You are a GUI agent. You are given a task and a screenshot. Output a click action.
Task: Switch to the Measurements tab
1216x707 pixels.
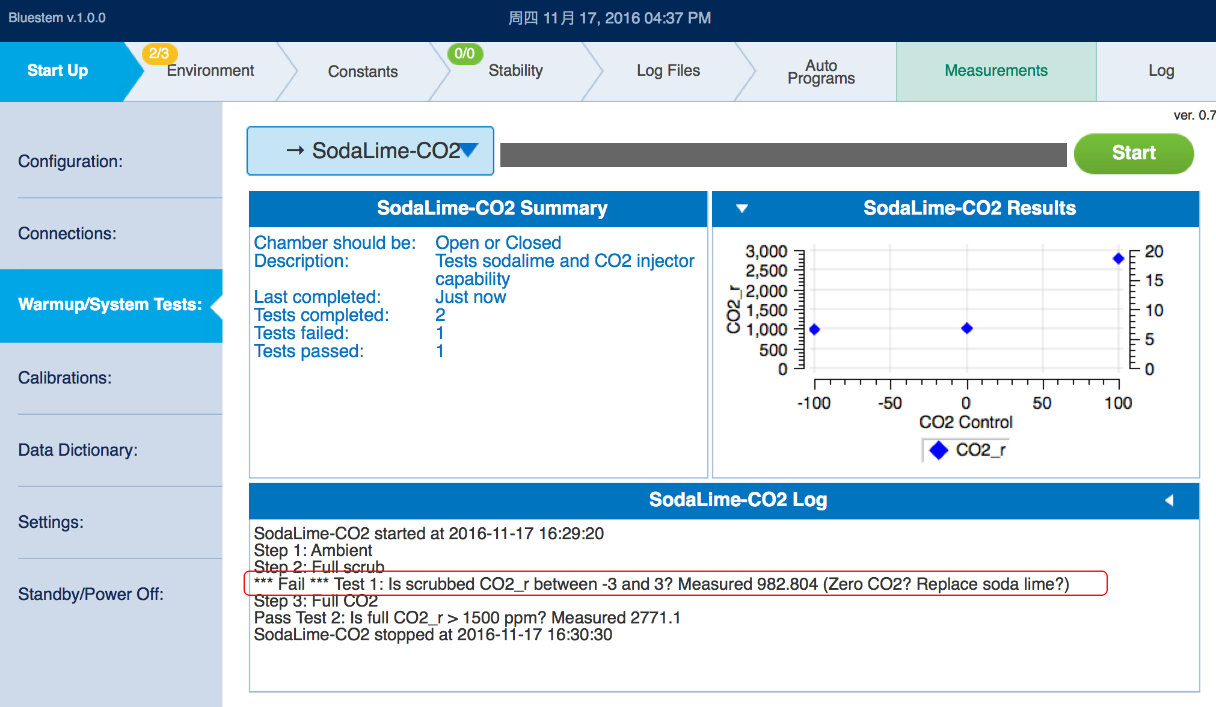pyautogui.click(x=996, y=71)
